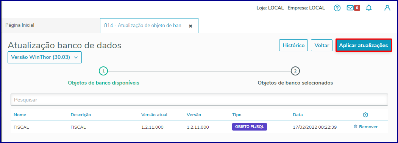This screenshot has height=143, width=398.
Task: Sort by the Versão column header
Action: [194, 115]
